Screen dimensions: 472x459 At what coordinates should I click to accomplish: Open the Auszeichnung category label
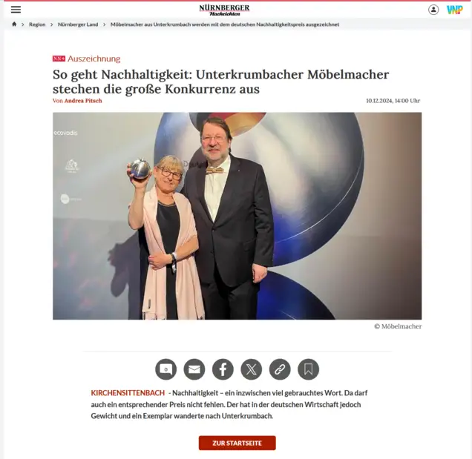tap(94, 59)
